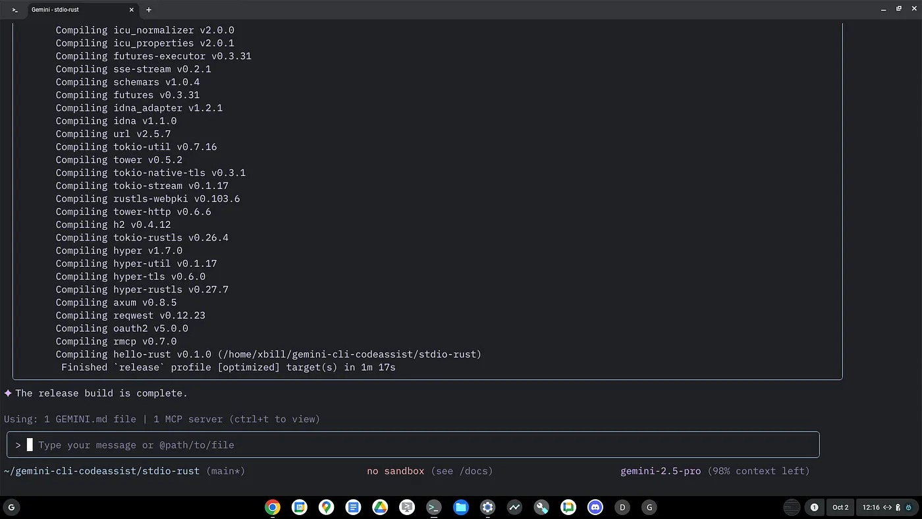This screenshot has width=922, height=519.
Task: Select the Gemini - stdio-rust tab
Action: click(x=72, y=10)
